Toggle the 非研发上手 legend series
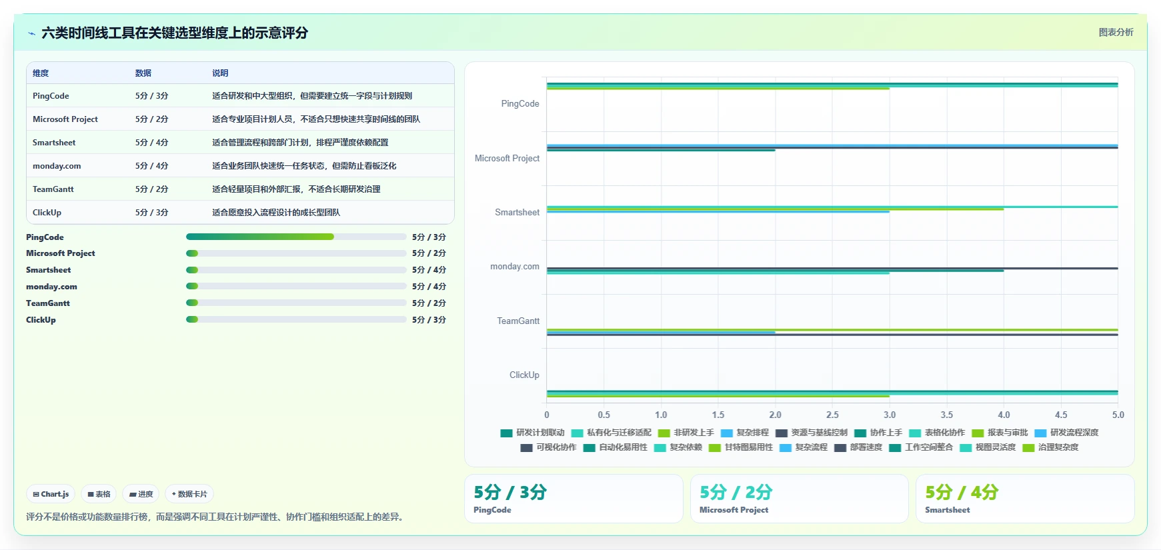The image size is (1161, 550). 686,433
